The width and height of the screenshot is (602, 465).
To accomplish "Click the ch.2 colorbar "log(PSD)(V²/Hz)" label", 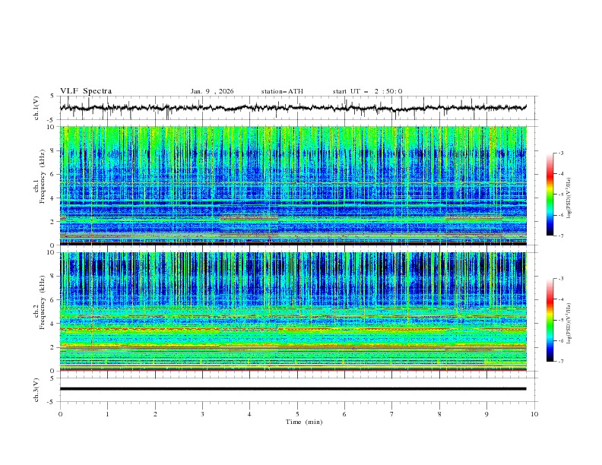I will pos(569,324).
